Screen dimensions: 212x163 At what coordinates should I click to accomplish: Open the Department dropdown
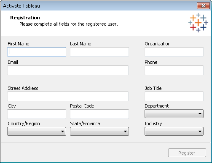coord(174,114)
